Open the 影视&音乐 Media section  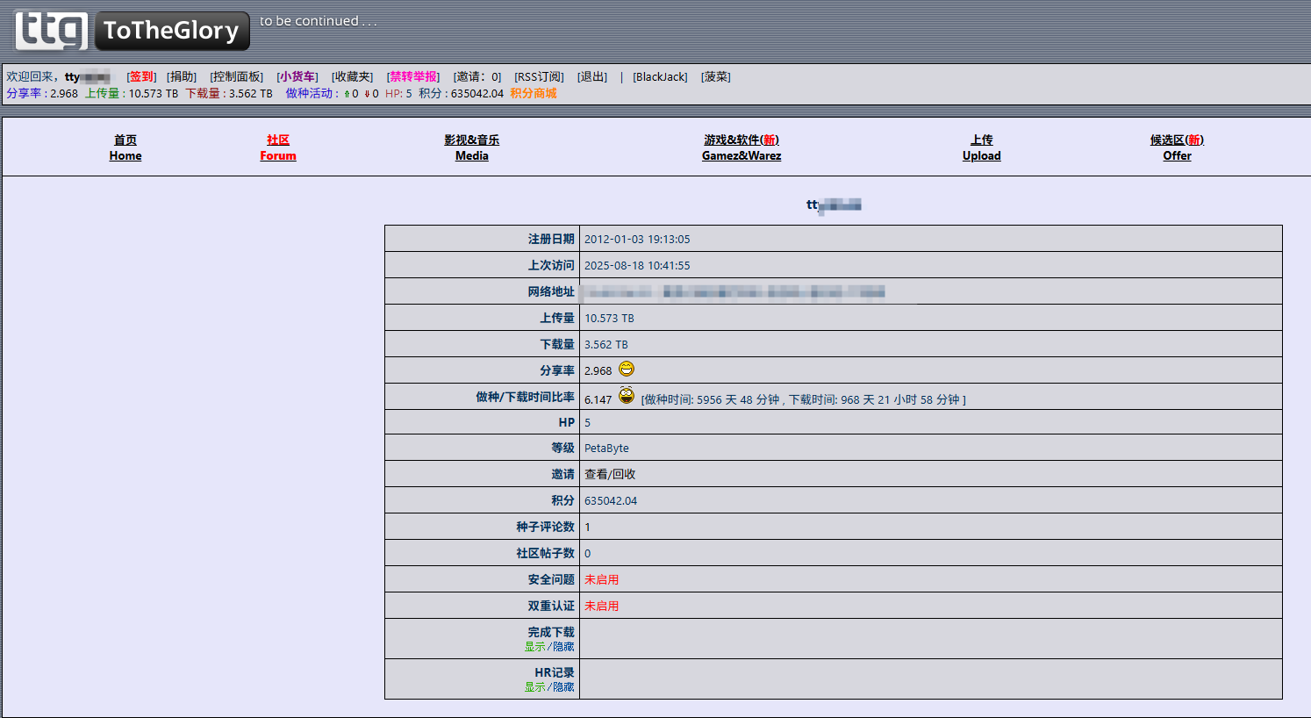pyautogui.click(x=471, y=147)
